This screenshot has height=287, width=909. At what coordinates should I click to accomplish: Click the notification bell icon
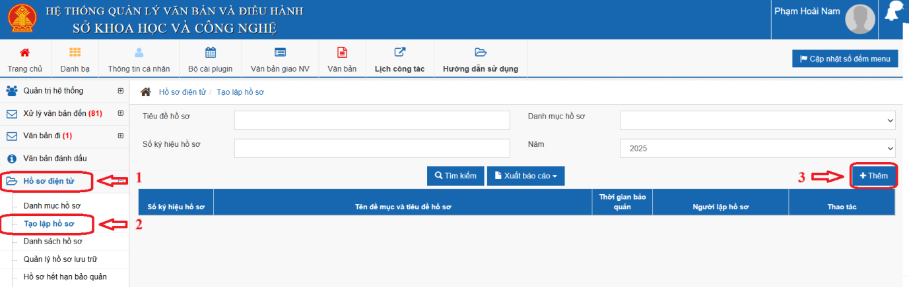coord(894,13)
